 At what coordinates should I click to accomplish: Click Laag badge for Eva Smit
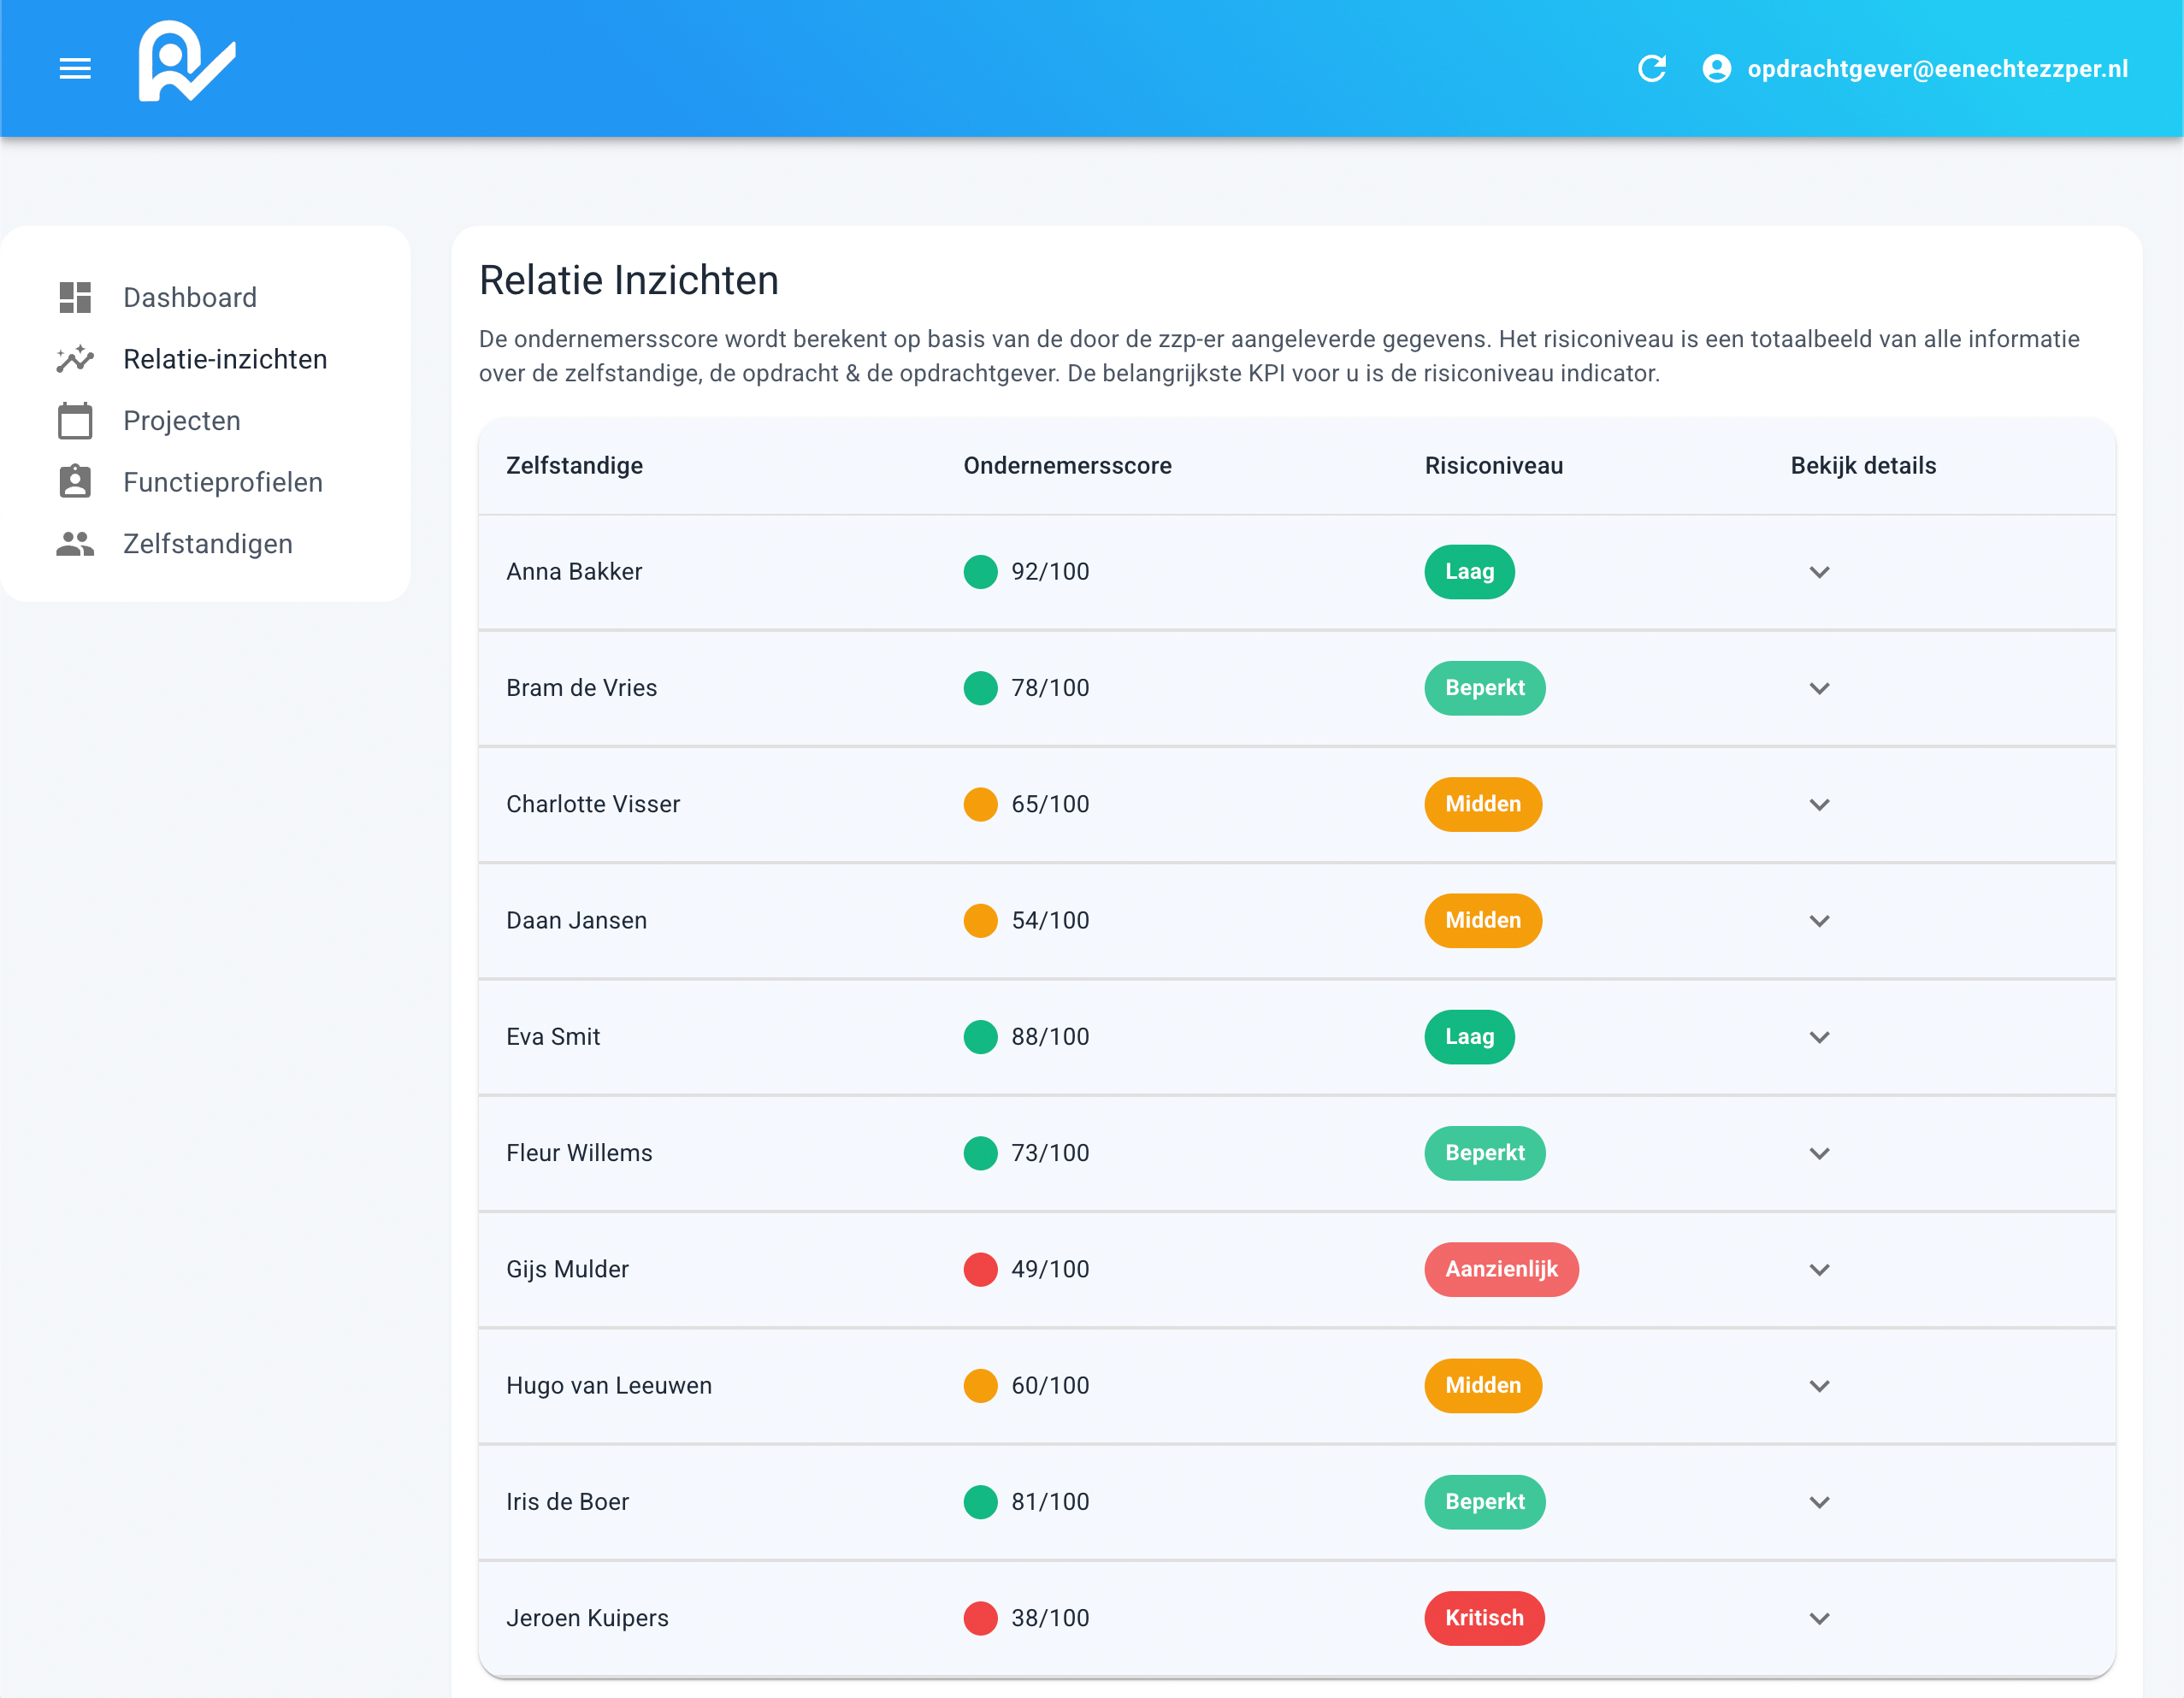1469,1037
